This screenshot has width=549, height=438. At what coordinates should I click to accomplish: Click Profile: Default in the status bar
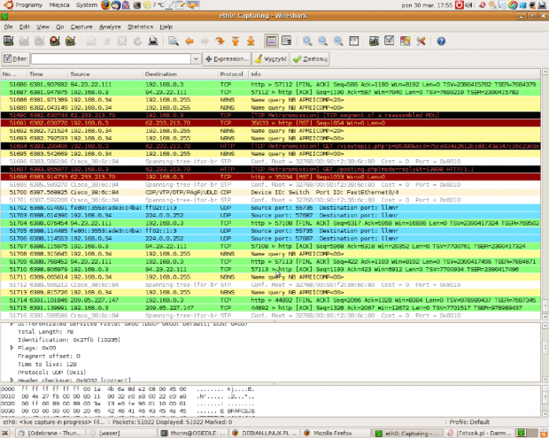click(469, 422)
